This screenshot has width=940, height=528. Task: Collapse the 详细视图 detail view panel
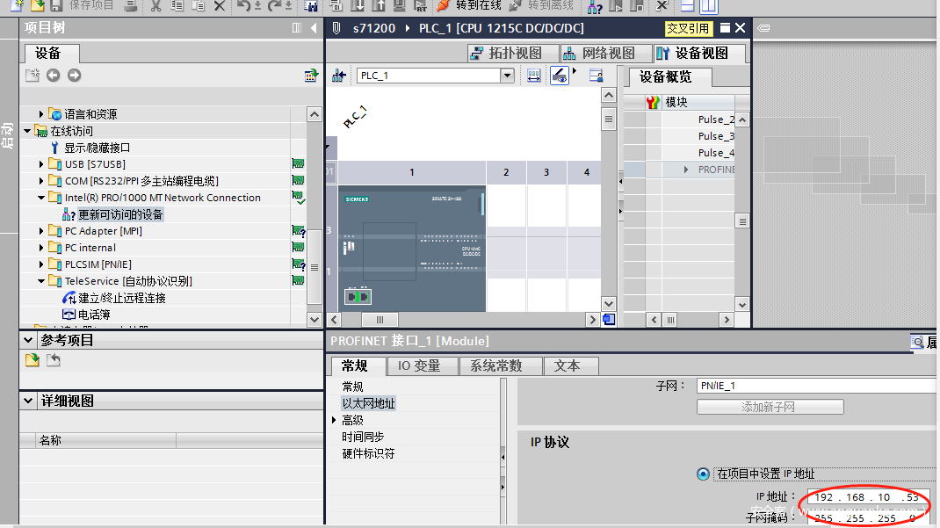pyautogui.click(x=27, y=401)
